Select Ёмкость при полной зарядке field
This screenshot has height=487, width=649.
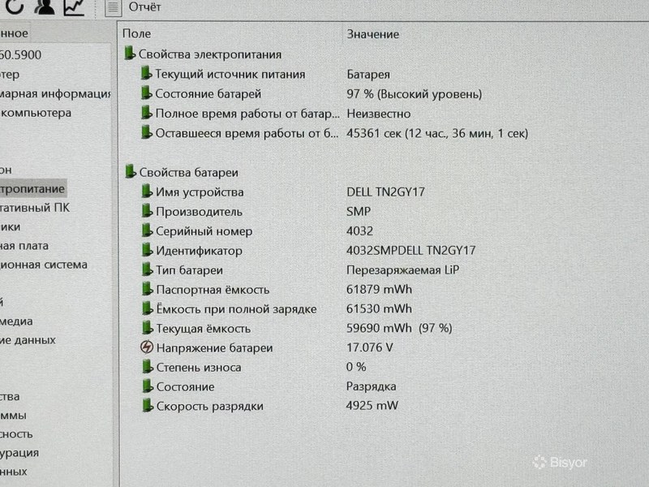[236, 309]
